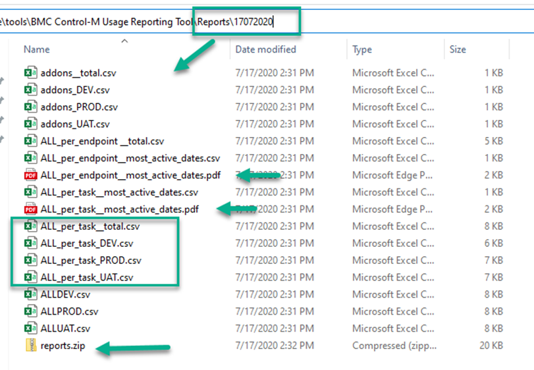The height and width of the screenshot is (370, 534).
Task: Select the file name ALLDEV.csv
Action: tap(65, 294)
